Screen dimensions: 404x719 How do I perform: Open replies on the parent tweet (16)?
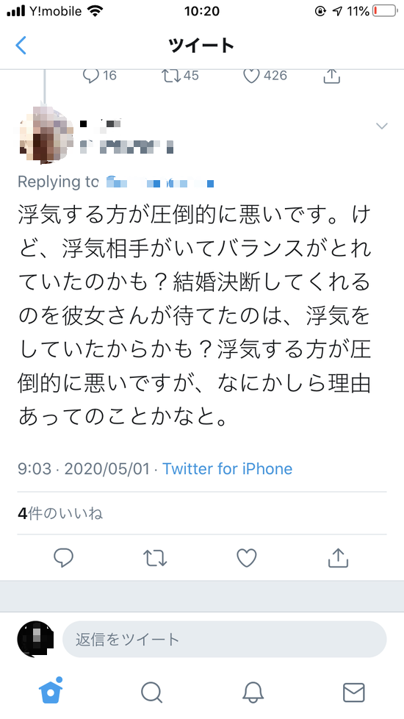tap(99, 75)
